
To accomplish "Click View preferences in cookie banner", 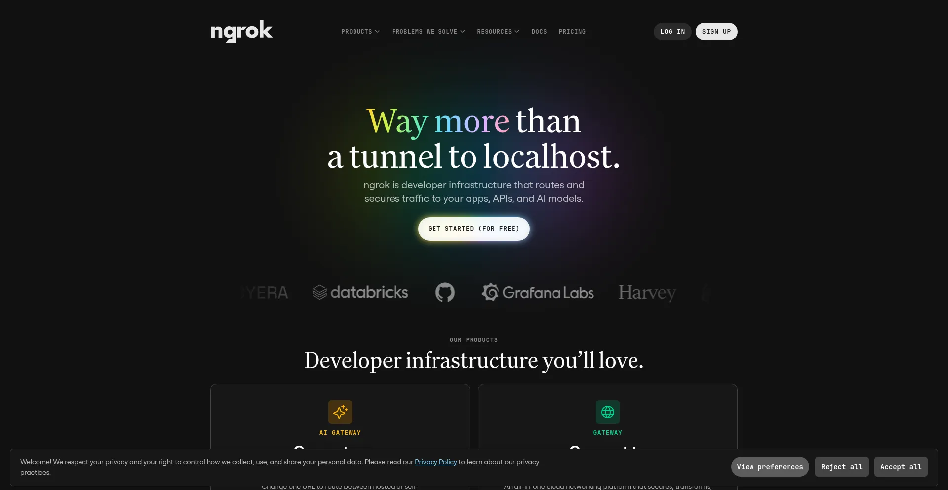I will click(770, 467).
